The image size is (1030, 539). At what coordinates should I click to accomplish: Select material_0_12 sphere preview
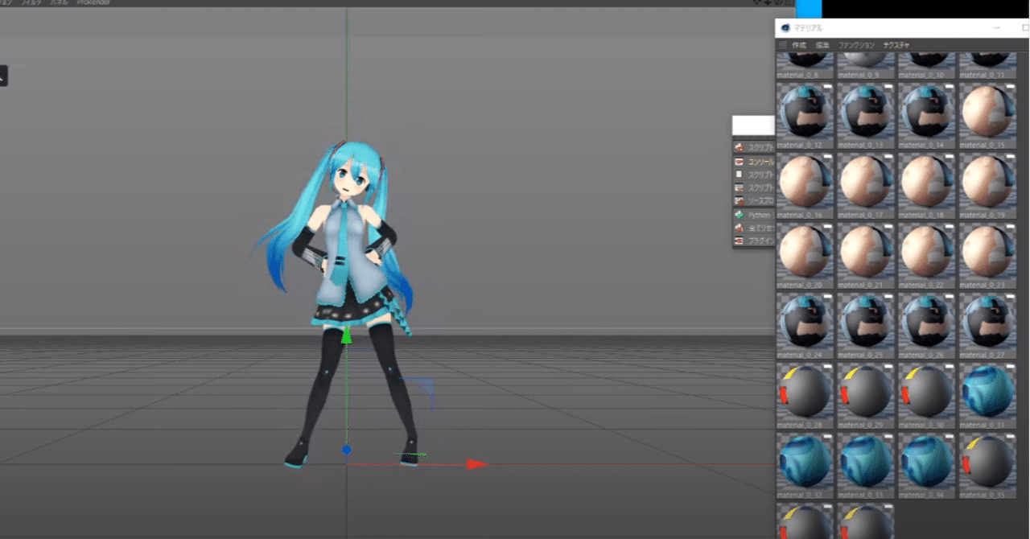pos(805,112)
